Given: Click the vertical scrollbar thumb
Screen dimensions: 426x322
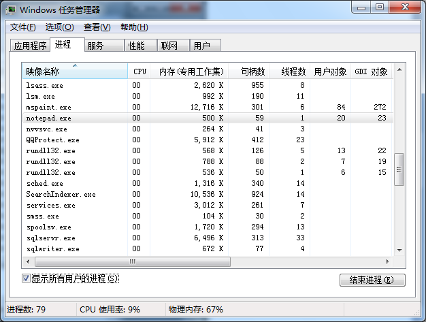Looking at the screenshot, I should (399, 170).
